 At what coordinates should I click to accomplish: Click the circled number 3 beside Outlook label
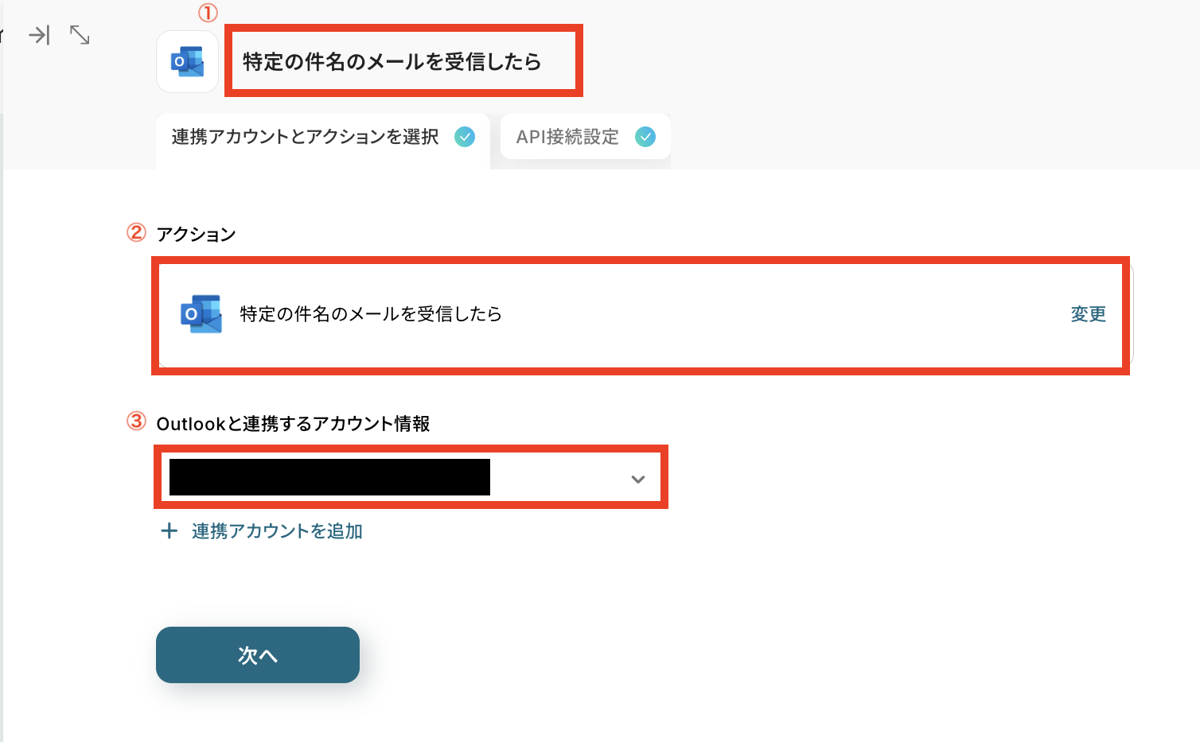click(136, 421)
